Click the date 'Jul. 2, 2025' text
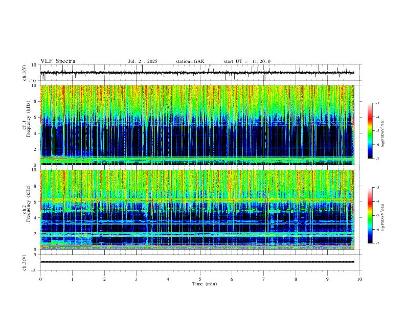 point(143,61)
